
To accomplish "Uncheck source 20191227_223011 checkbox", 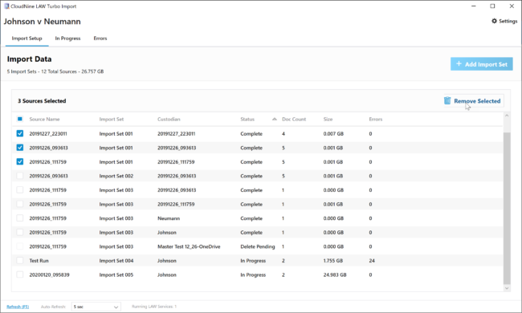I will [x=20, y=133].
